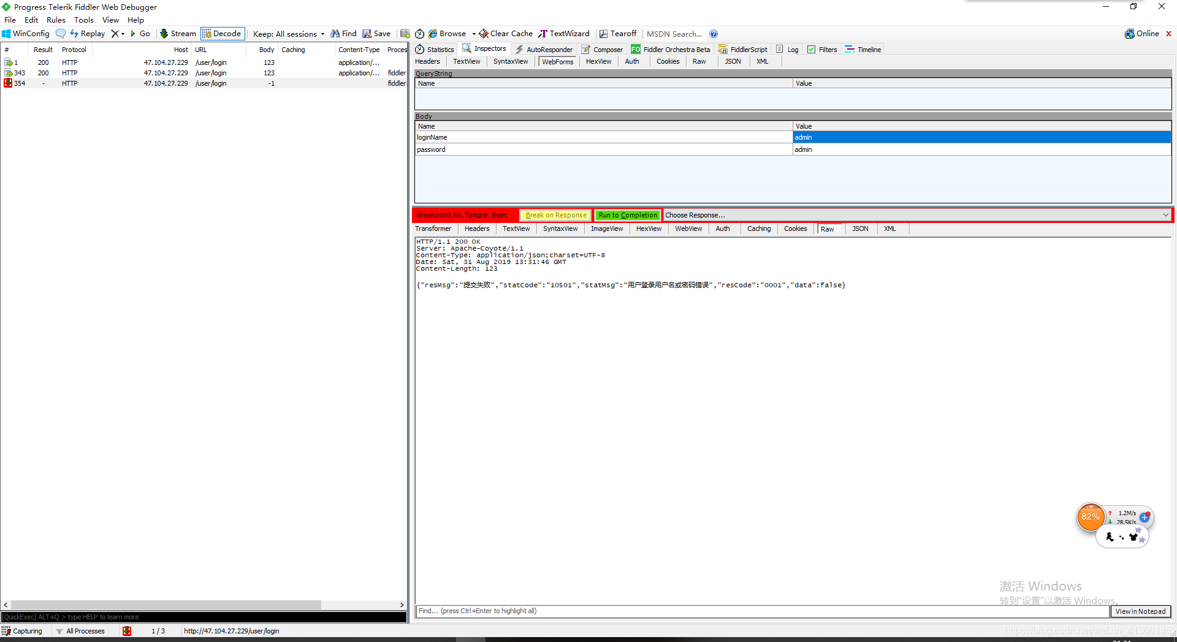The width and height of the screenshot is (1177, 642).
Task: Toggle Capturing in the status bar
Action: point(23,631)
